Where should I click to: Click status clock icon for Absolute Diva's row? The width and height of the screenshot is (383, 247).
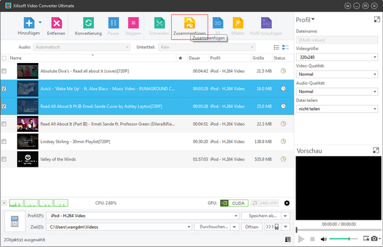point(283,71)
